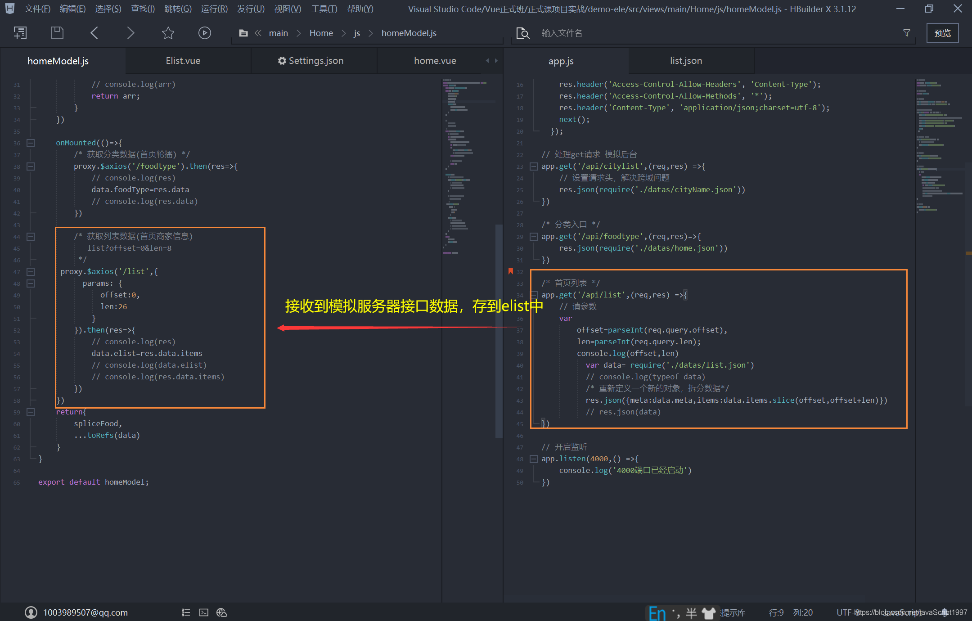Open the 工具(T) menu
The image size is (972, 621).
tap(324, 9)
